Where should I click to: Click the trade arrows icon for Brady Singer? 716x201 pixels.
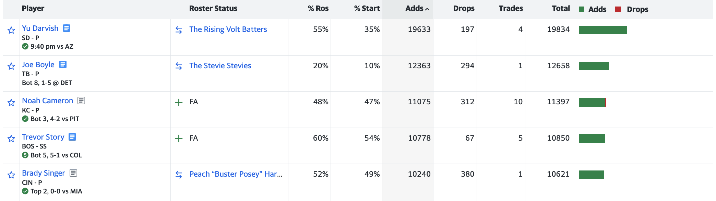[179, 175]
